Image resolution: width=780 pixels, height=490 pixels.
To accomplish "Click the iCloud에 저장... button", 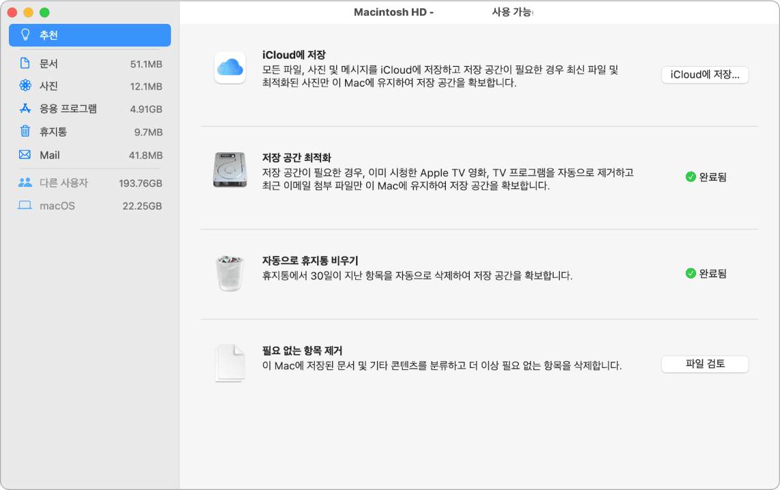I will (x=705, y=74).
